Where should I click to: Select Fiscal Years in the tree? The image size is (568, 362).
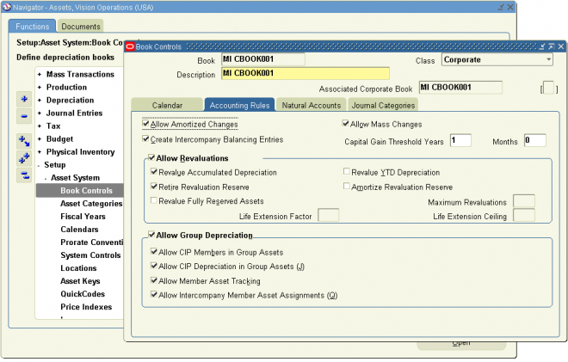click(83, 217)
